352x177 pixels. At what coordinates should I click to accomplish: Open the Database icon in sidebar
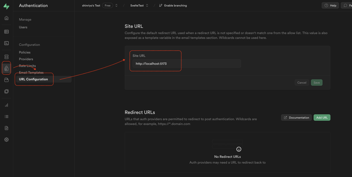(x=6, y=57)
